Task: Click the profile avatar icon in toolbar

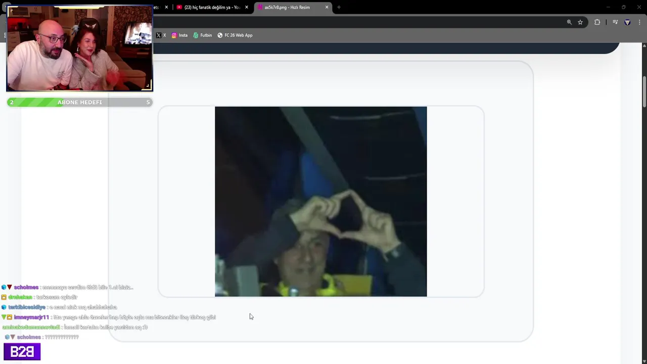Action: (x=627, y=22)
